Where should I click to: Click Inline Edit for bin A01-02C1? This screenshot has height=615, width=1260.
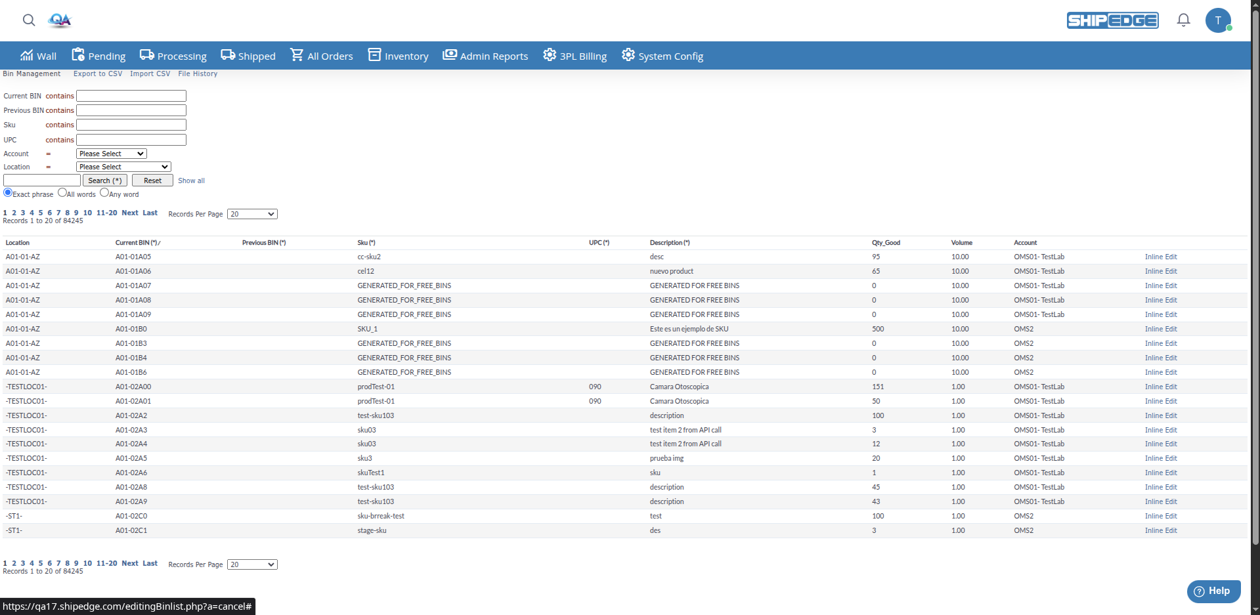tap(1161, 530)
